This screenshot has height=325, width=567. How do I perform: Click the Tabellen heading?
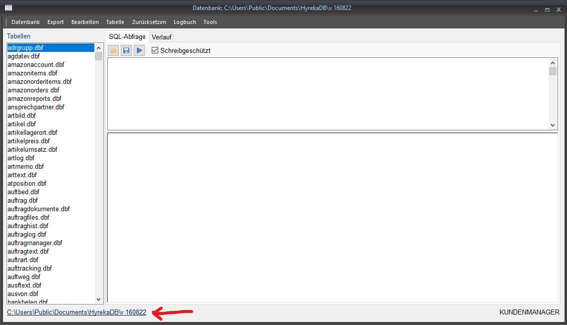point(19,36)
